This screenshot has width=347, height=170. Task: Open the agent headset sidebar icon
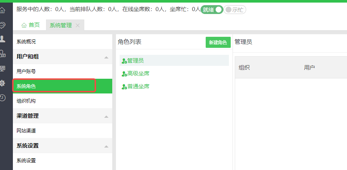click(x=2, y=54)
